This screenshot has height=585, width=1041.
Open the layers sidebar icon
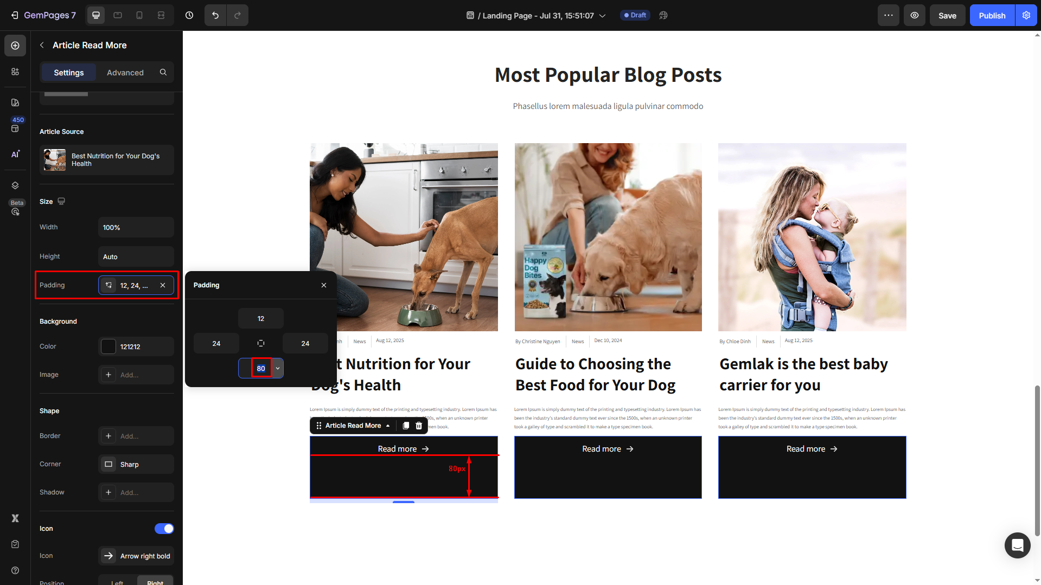[x=15, y=185]
